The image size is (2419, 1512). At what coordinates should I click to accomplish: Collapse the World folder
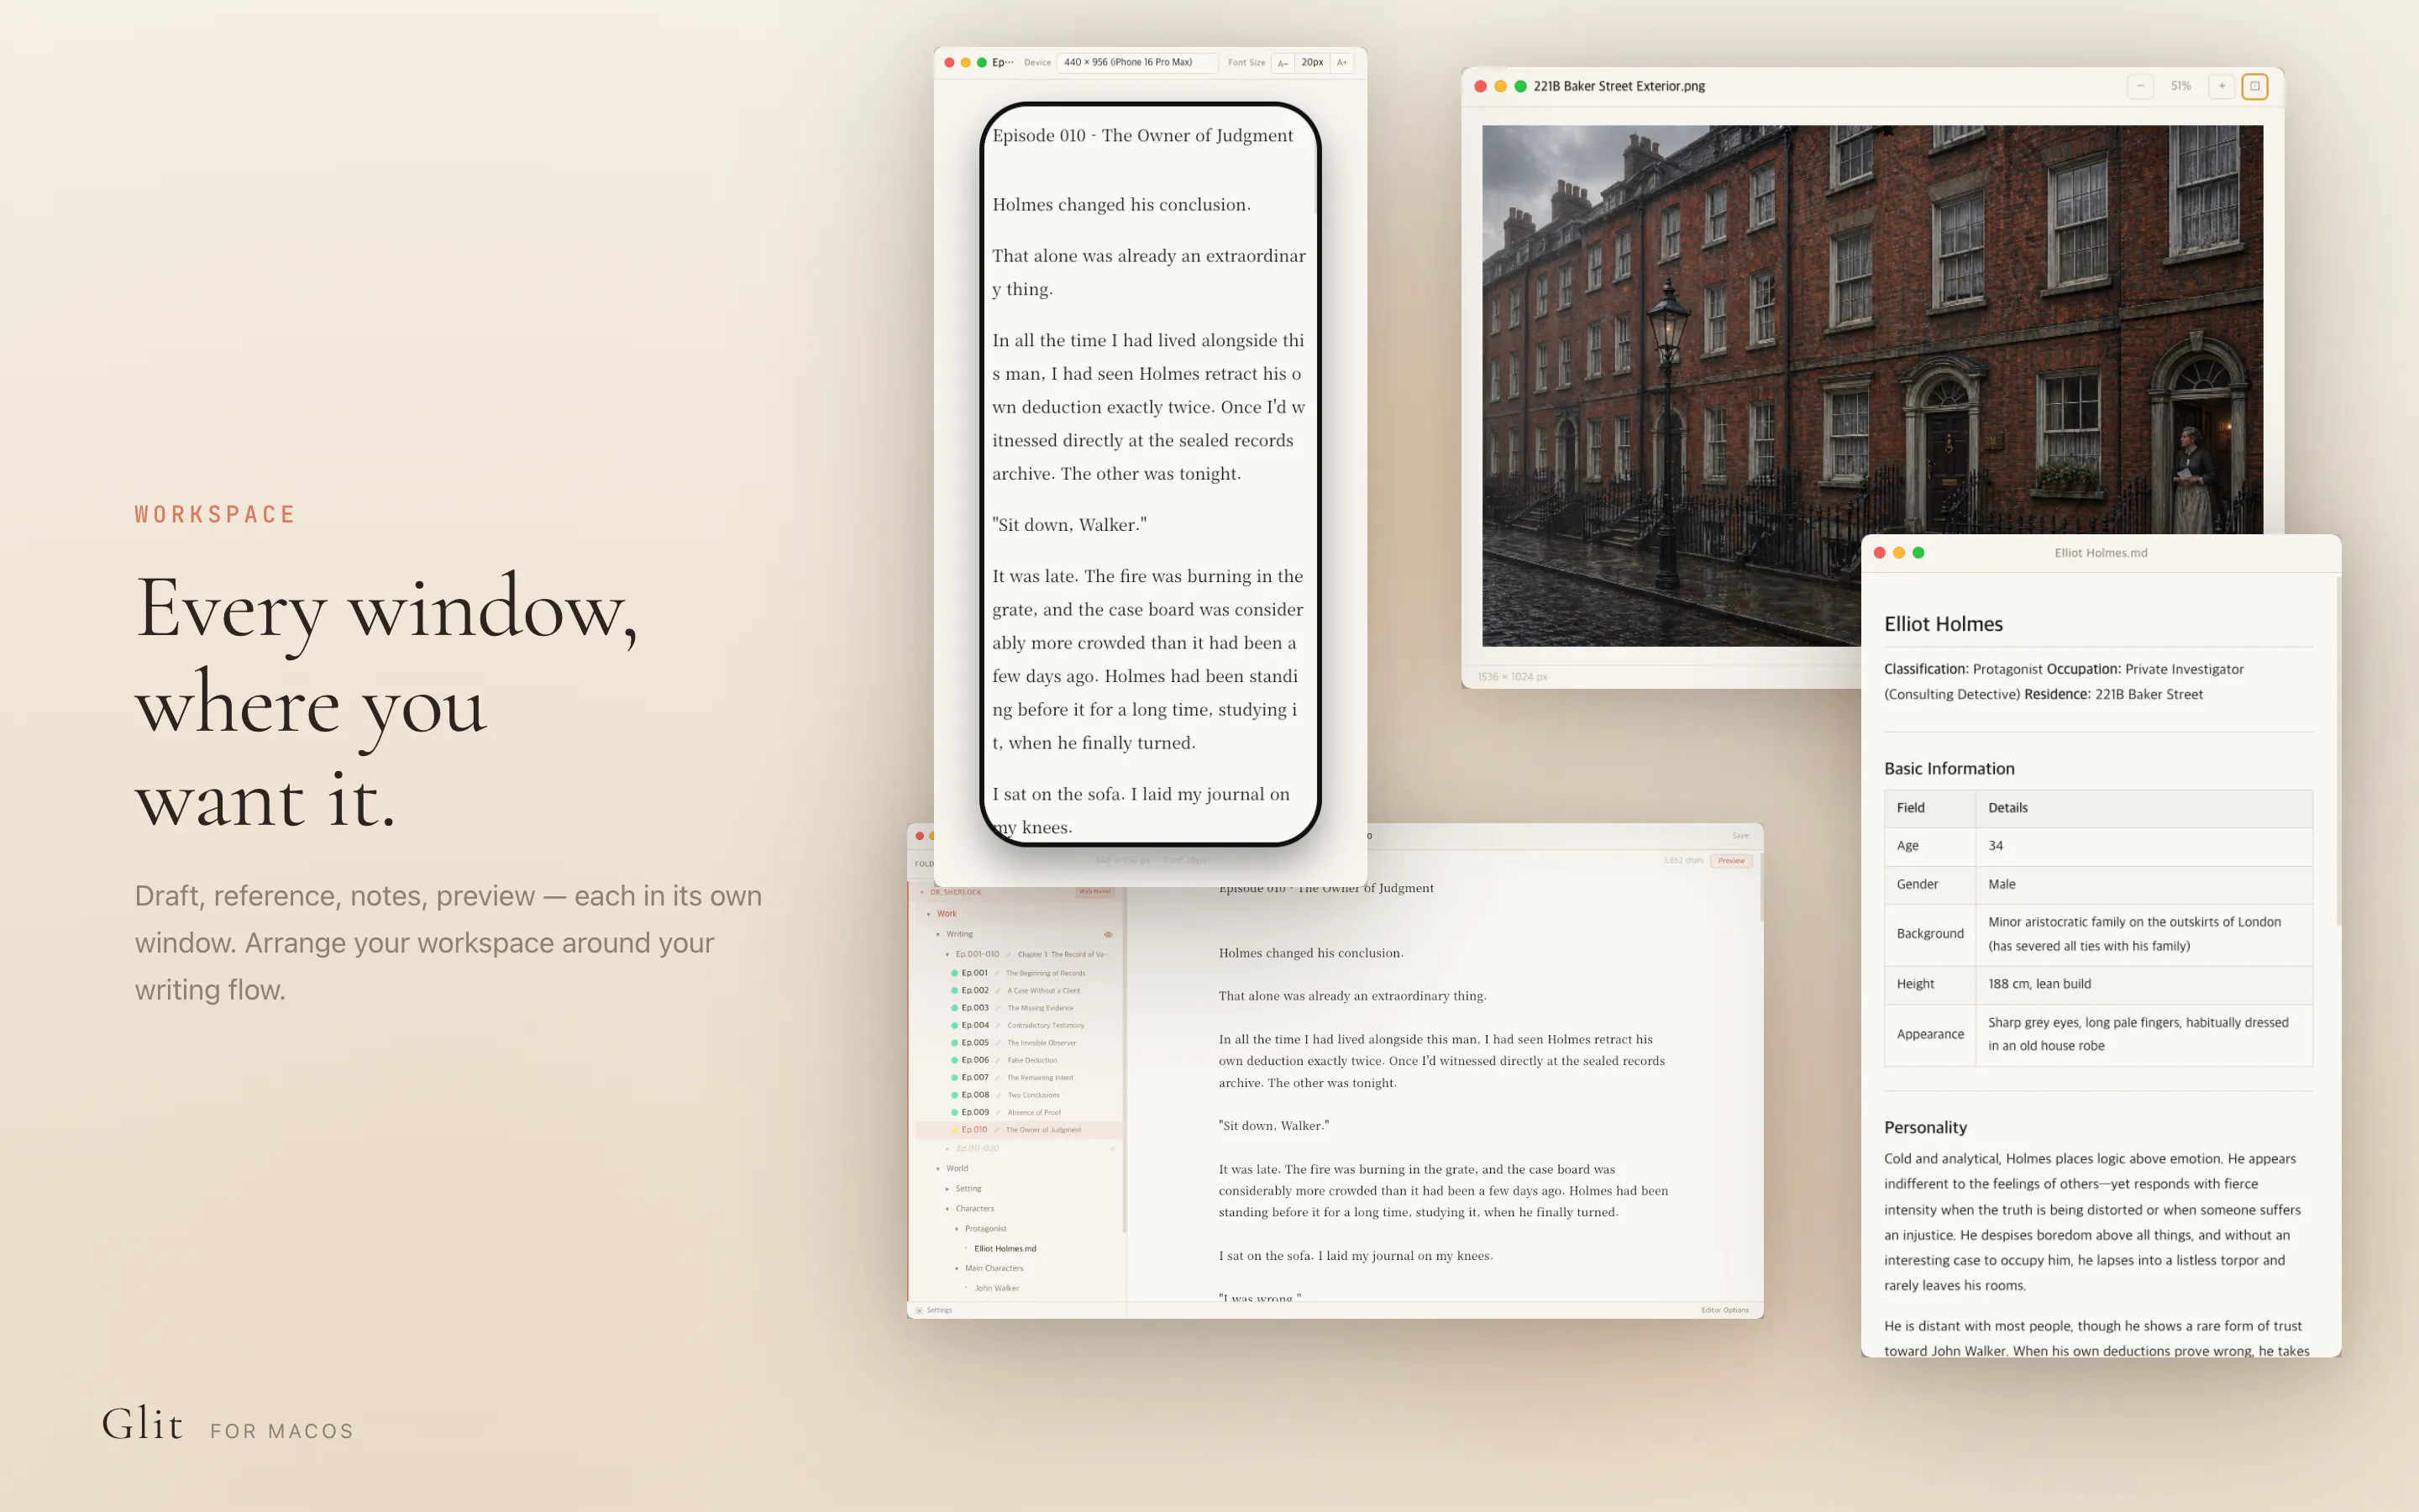pyautogui.click(x=937, y=1168)
